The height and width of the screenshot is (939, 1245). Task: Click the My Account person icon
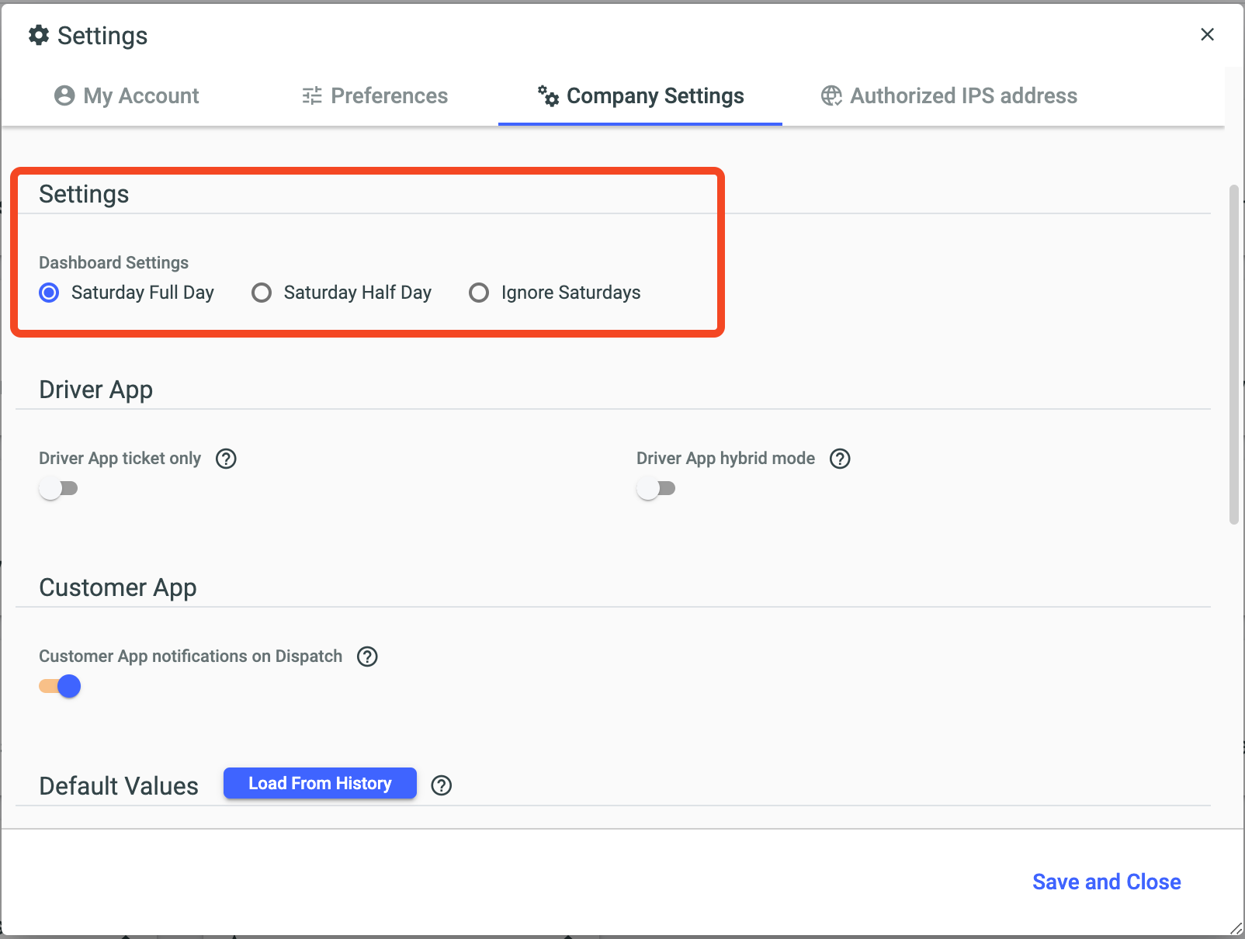(64, 95)
